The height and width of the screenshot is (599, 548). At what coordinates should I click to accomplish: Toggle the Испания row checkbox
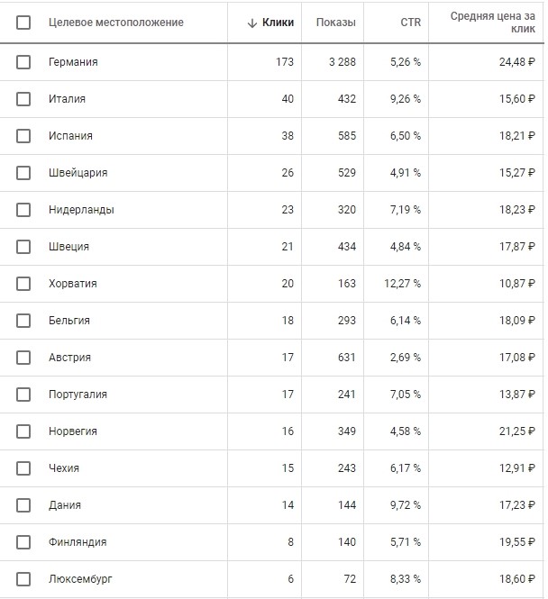coord(23,136)
